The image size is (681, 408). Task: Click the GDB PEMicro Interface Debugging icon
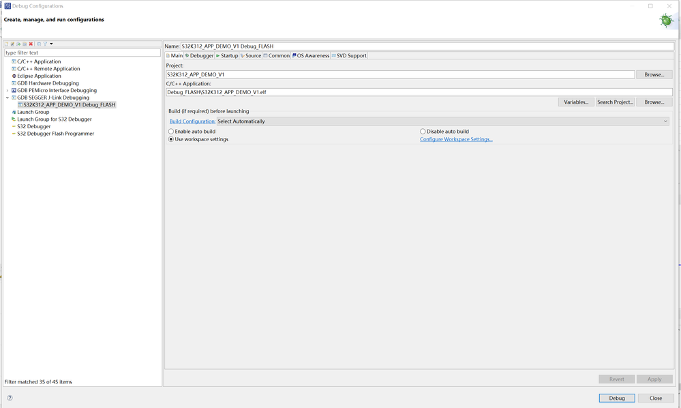[14, 90]
